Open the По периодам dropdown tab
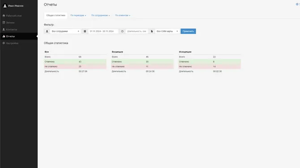300x168 pixels. point(78,16)
